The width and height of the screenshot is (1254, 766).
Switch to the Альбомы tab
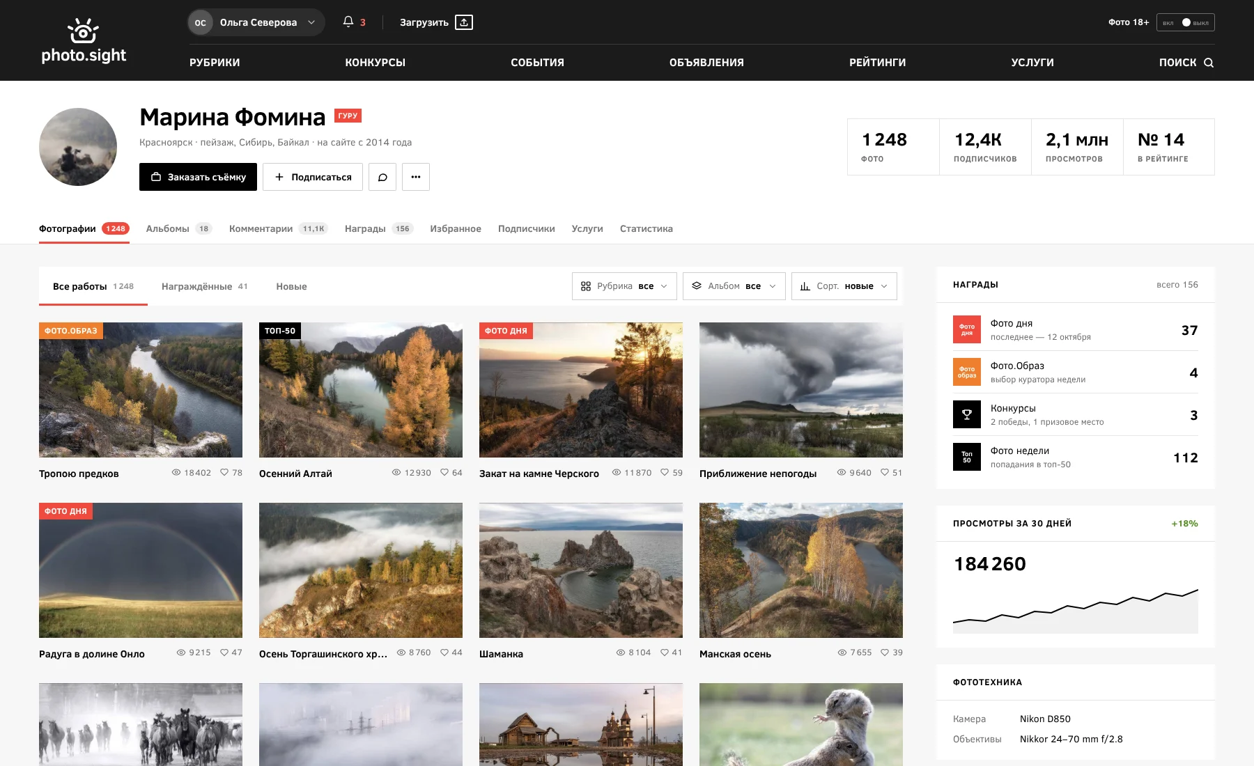(179, 228)
